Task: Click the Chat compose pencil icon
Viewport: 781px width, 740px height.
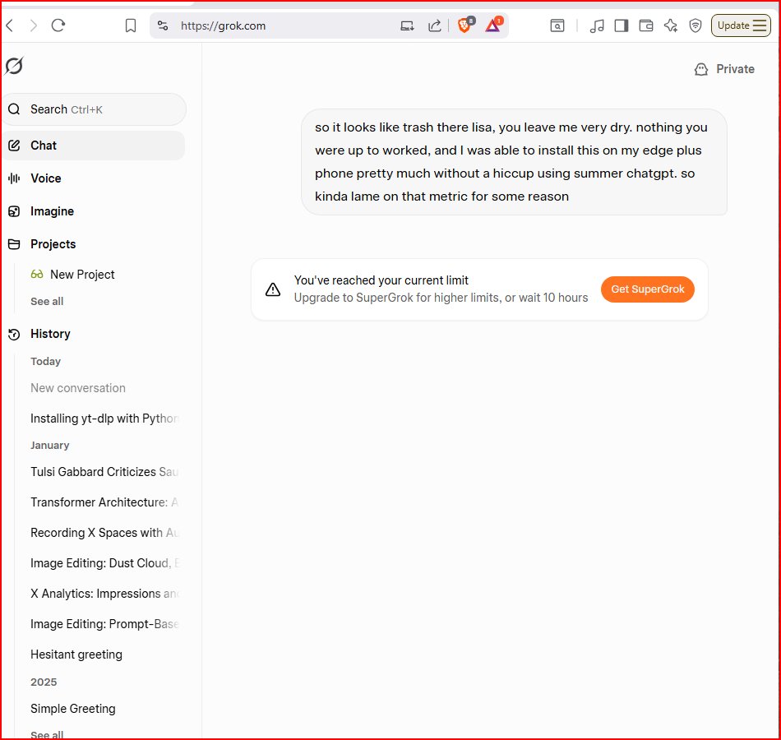Action: tap(15, 146)
